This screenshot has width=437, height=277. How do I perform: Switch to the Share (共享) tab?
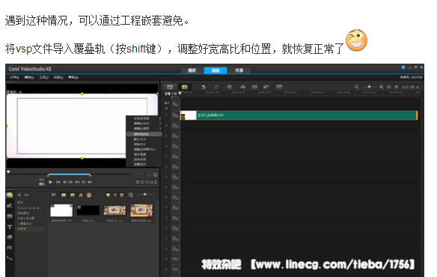[x=239, y=70]
